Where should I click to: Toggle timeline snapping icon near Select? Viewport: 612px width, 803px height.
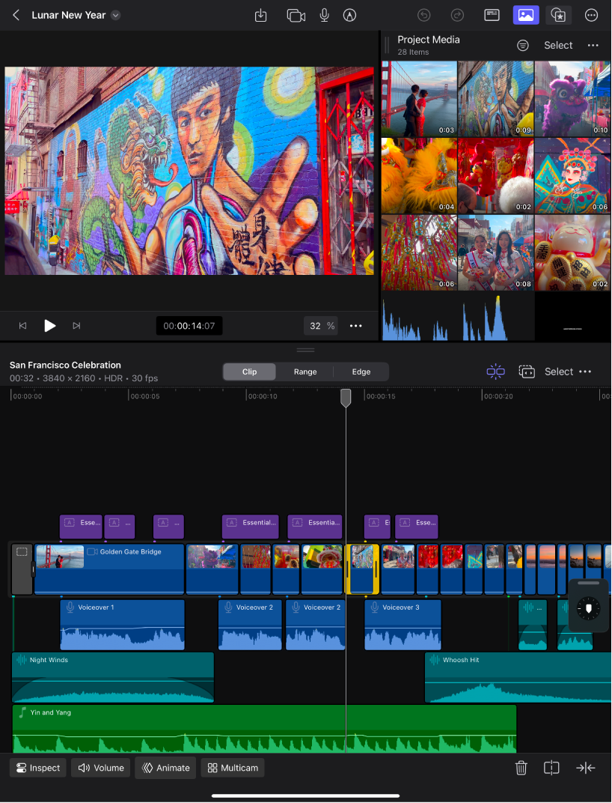(x=495, y=372)
